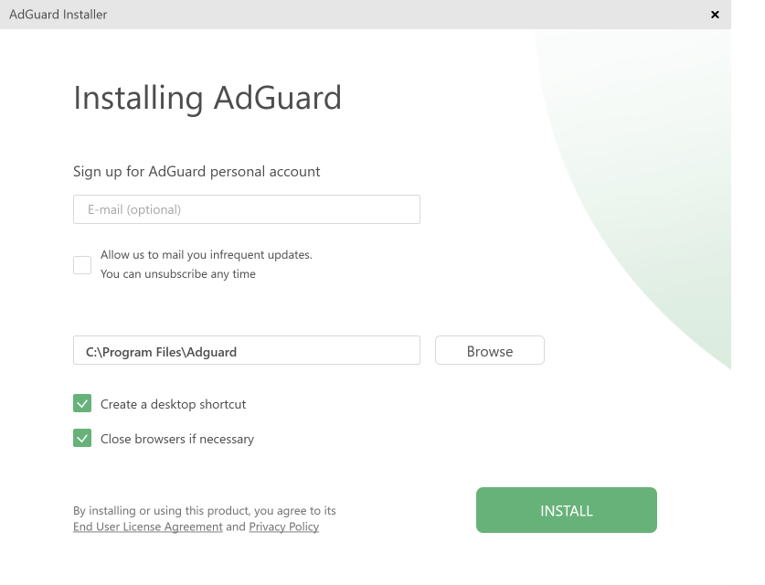Viewport: 765px width, 585px height.
Task: Open the End User License Agreement link
Action: pyautogui.click(x=147, y=527)
